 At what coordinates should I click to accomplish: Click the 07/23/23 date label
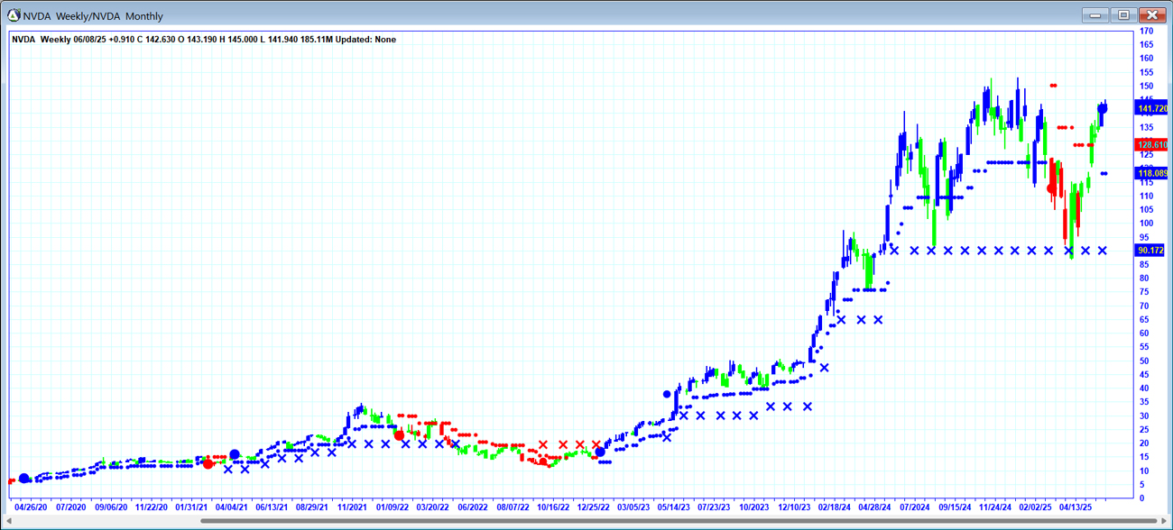coord(715,507)
